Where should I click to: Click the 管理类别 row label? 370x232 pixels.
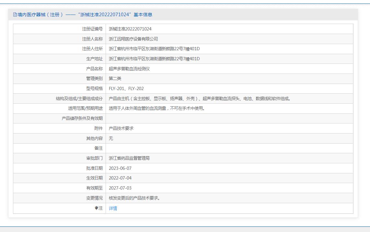pos(94,79)
